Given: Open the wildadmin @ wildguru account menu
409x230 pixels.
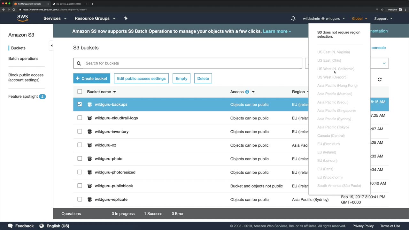Looking at the screenshot, I should [324, 19].
